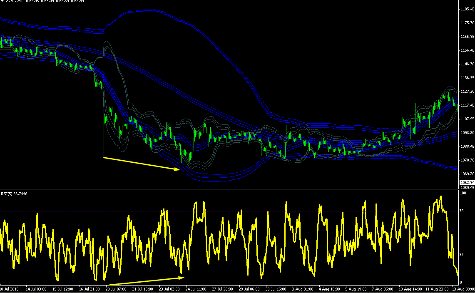Image resolution: width=475 pixels, height=293 pixels.
Task: Click the 5 Aug 19:00 time label
Action: 356,289
